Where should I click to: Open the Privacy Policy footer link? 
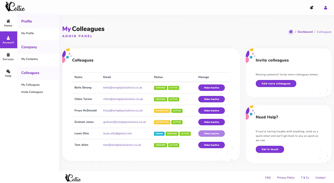pos(286,178)
